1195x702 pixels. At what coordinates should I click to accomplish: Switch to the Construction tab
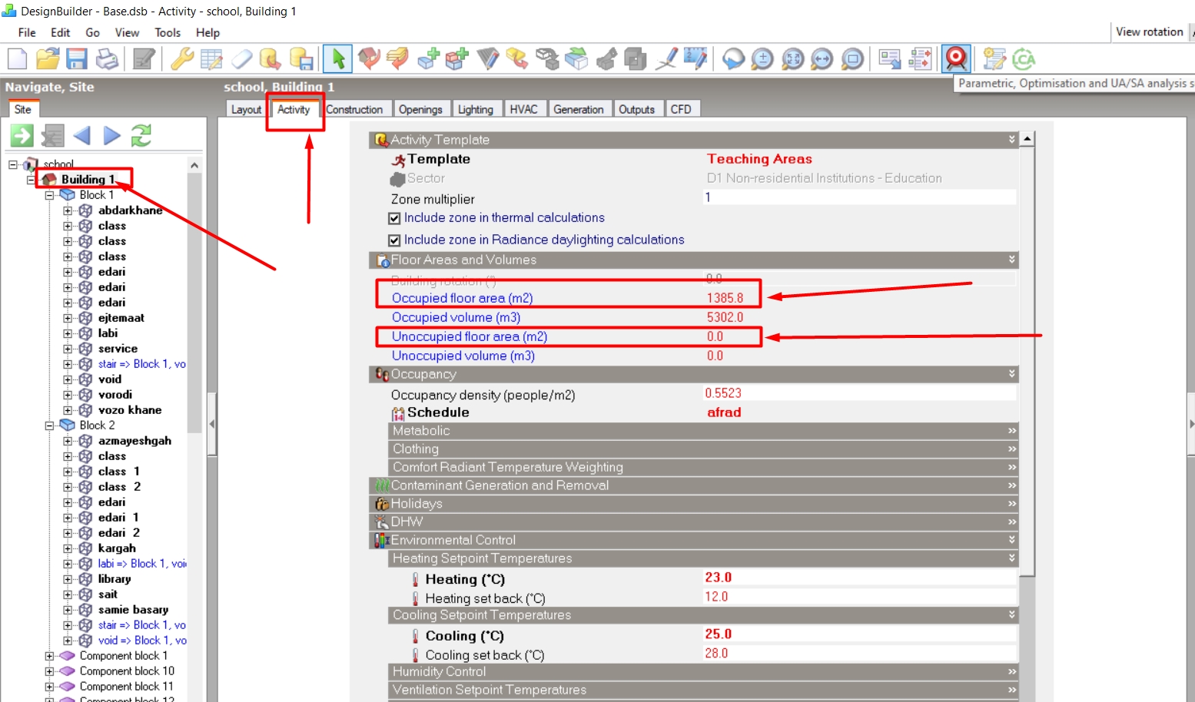click(354, 109)
